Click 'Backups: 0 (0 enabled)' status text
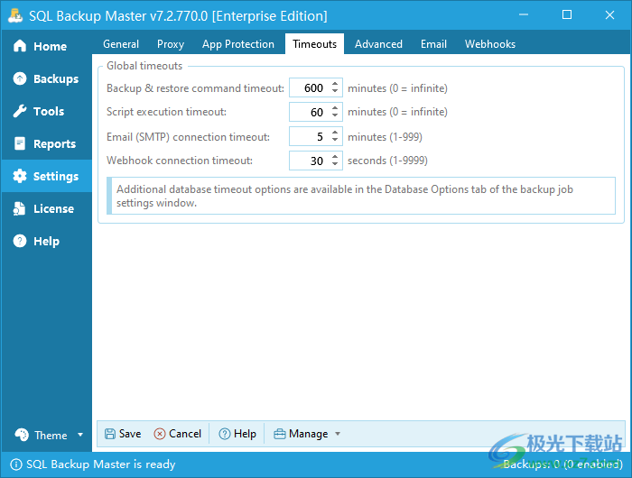 [x=563, y=464]
